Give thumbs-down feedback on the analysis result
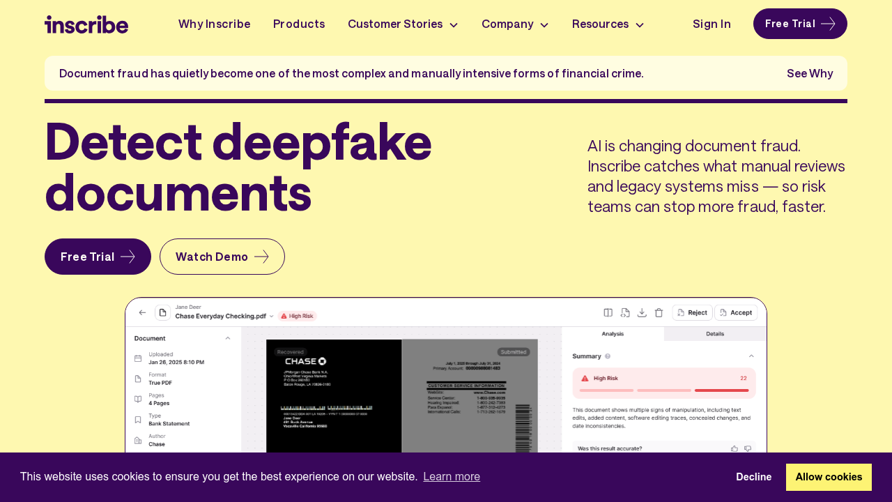This screenshot has height=502, width=892. point(747,448)
